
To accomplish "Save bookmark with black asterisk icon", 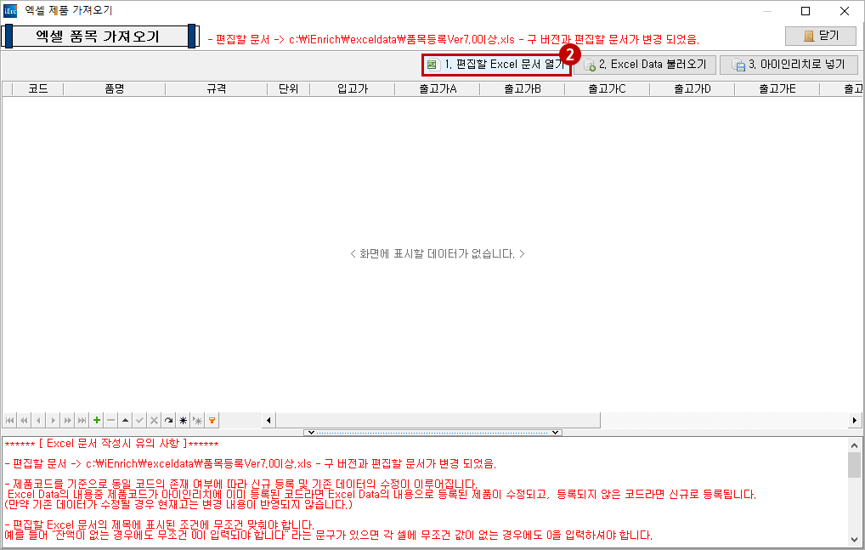I will 184,420.
